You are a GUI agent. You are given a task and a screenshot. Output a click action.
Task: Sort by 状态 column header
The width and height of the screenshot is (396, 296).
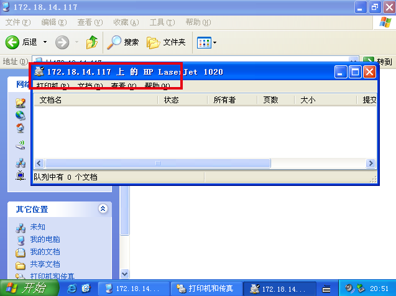click(x=183, y=100)
